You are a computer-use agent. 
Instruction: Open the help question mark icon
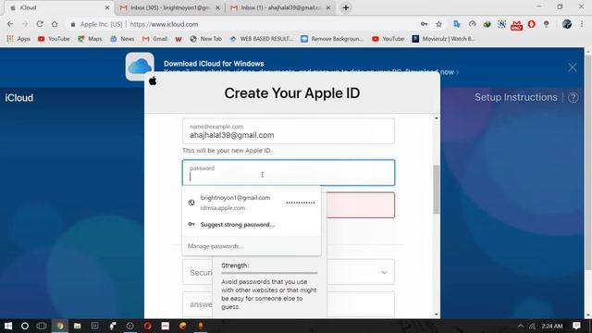pyautogui.click(x=573, y=97)
